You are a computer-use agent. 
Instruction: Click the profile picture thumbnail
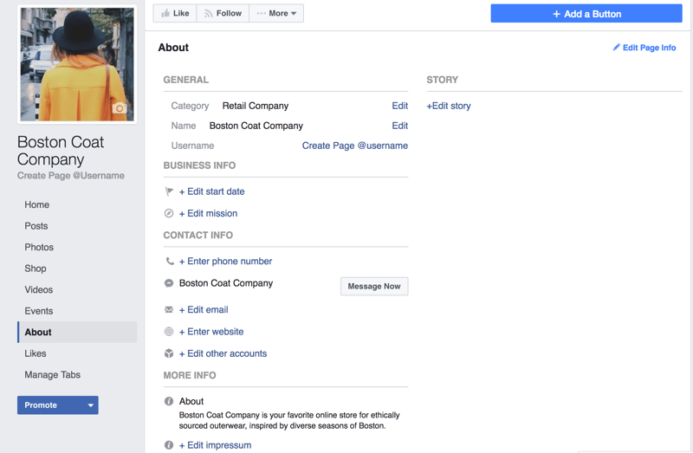tap(77, 64)
